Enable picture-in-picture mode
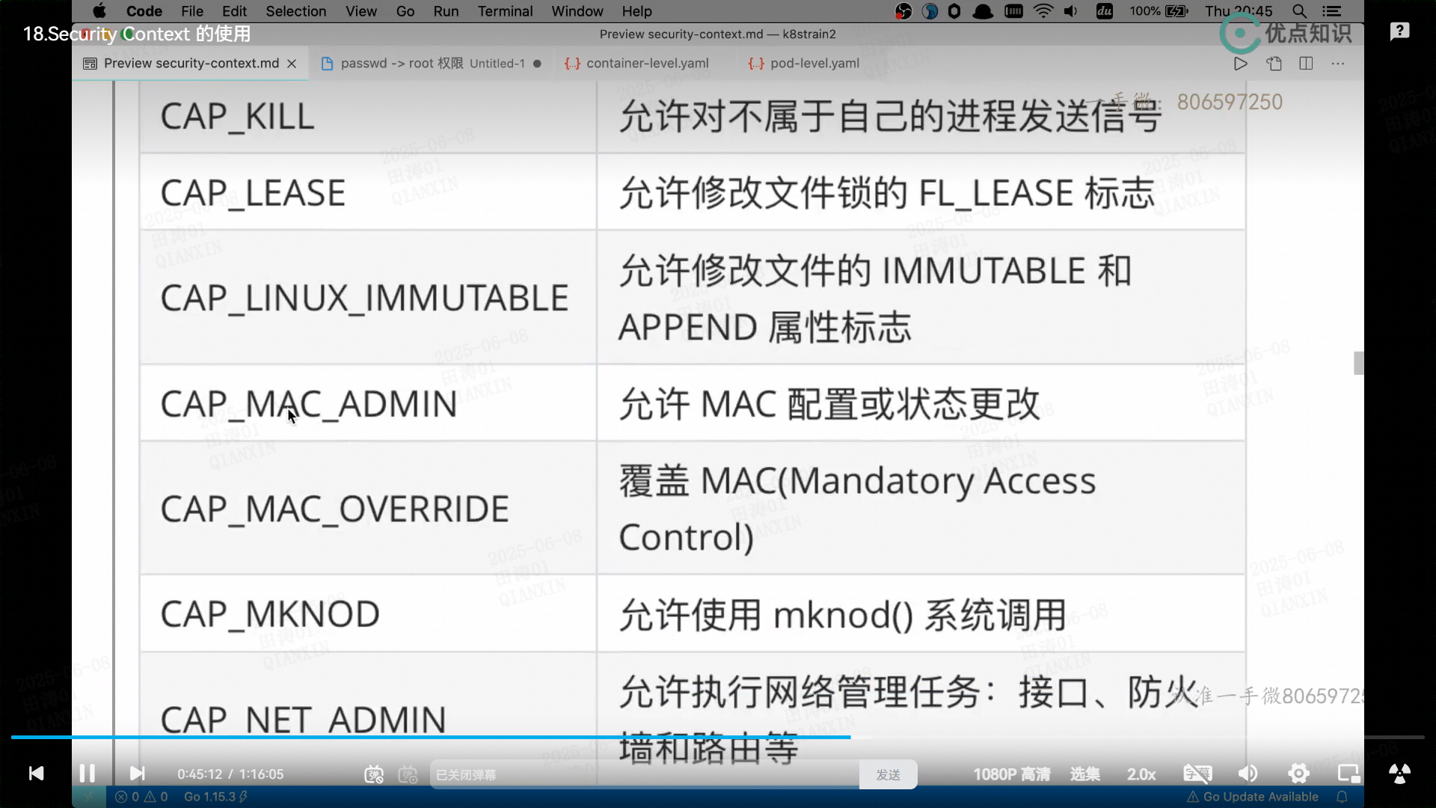The image size is (1436, 808). (x=1348, y=774)
